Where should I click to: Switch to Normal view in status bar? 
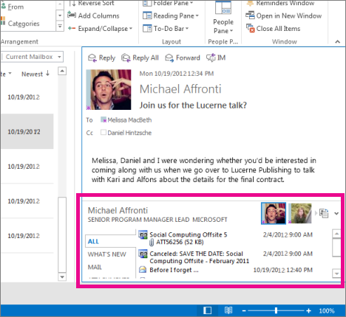coord(207,311)
